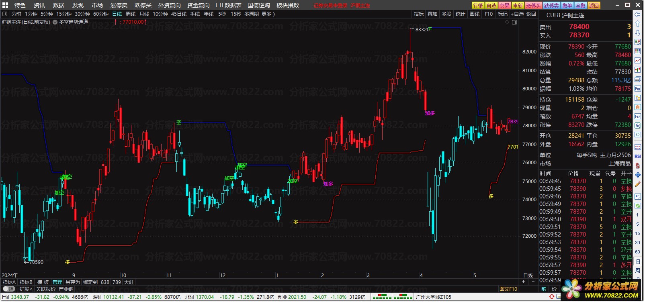Viewport: 645px width, 302px height.
Task: Click the F12 icon in right sidebar
Action: coord(638,116)
